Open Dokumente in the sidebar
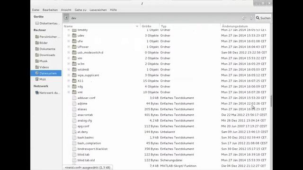The width and height of the screenshot is (303, 170). [x=45, y=49]
